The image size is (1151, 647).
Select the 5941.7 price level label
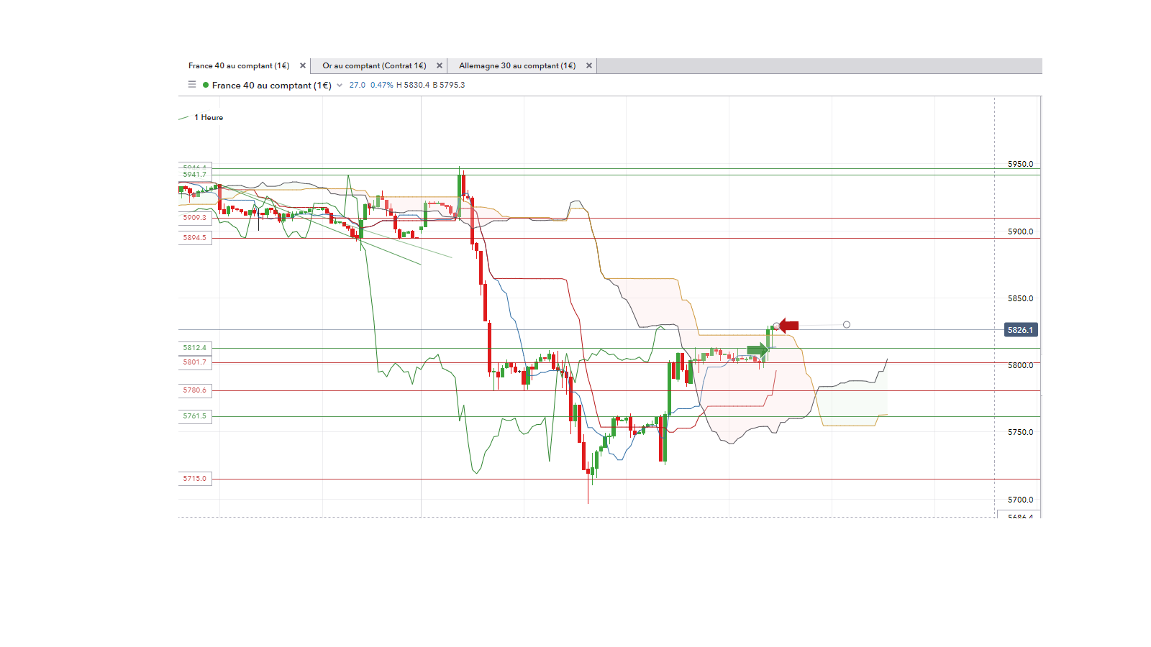pyautogui.click(x=195, y=175)
